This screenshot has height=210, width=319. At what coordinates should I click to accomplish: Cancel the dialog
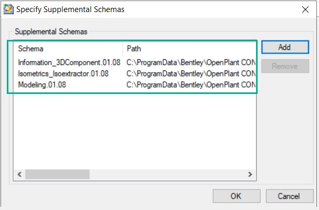290,196
